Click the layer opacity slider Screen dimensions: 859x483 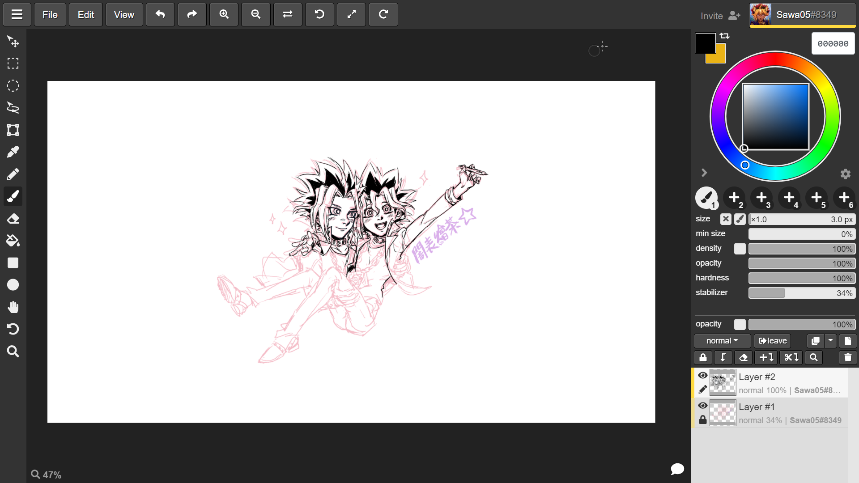(x=802, y=324)
